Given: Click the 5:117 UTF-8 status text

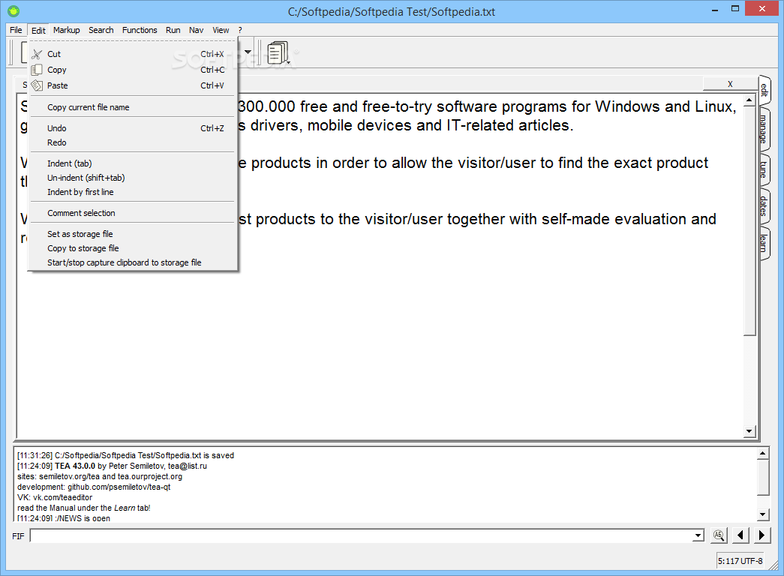Looking at the screenshot, I should point(740,561).
